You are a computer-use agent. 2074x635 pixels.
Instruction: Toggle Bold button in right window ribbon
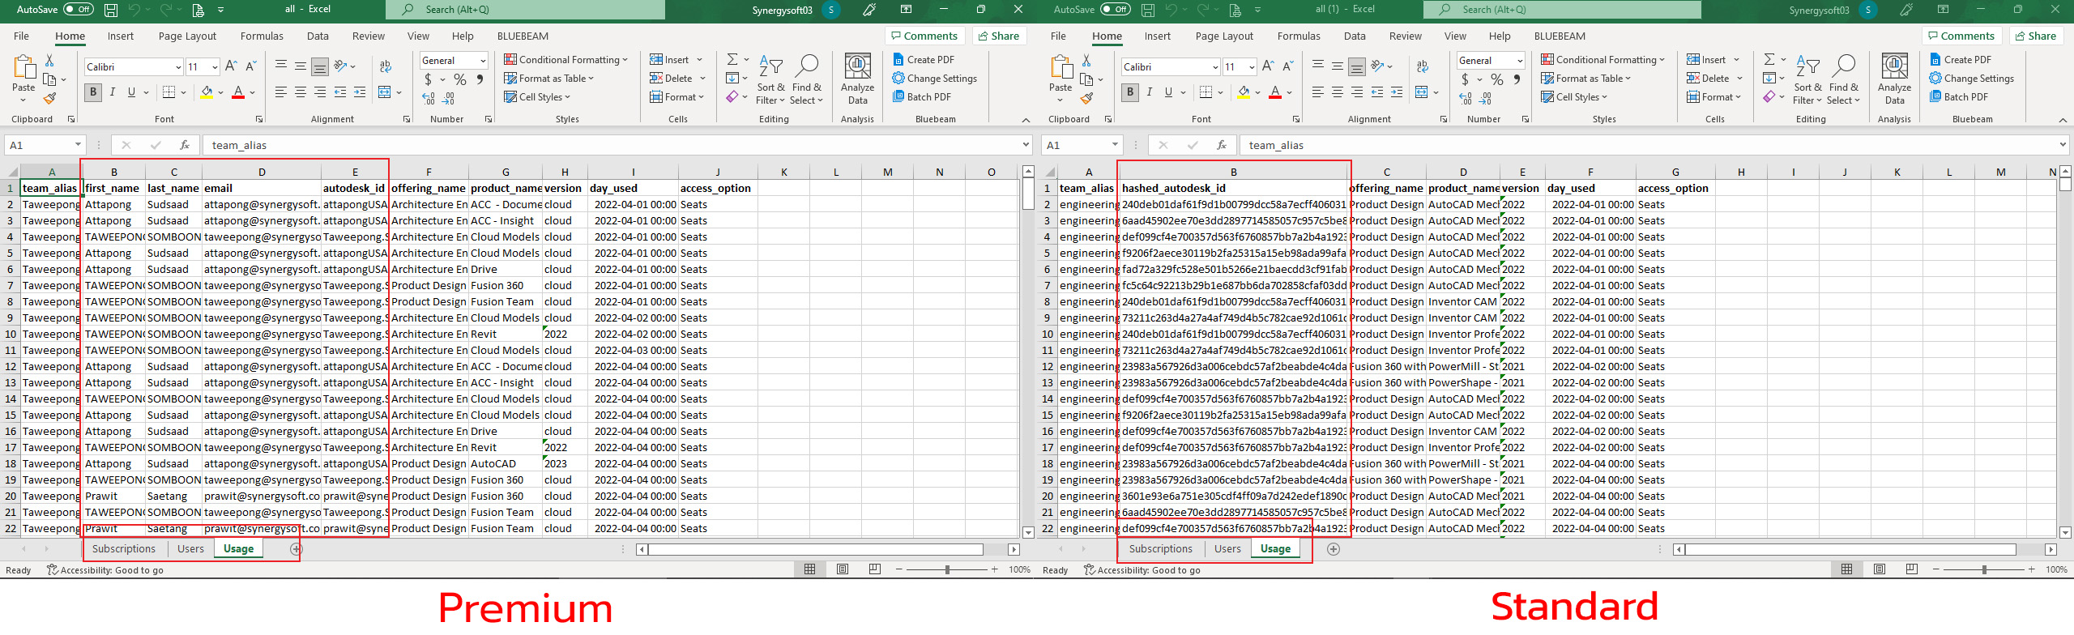coord(1130,92)
